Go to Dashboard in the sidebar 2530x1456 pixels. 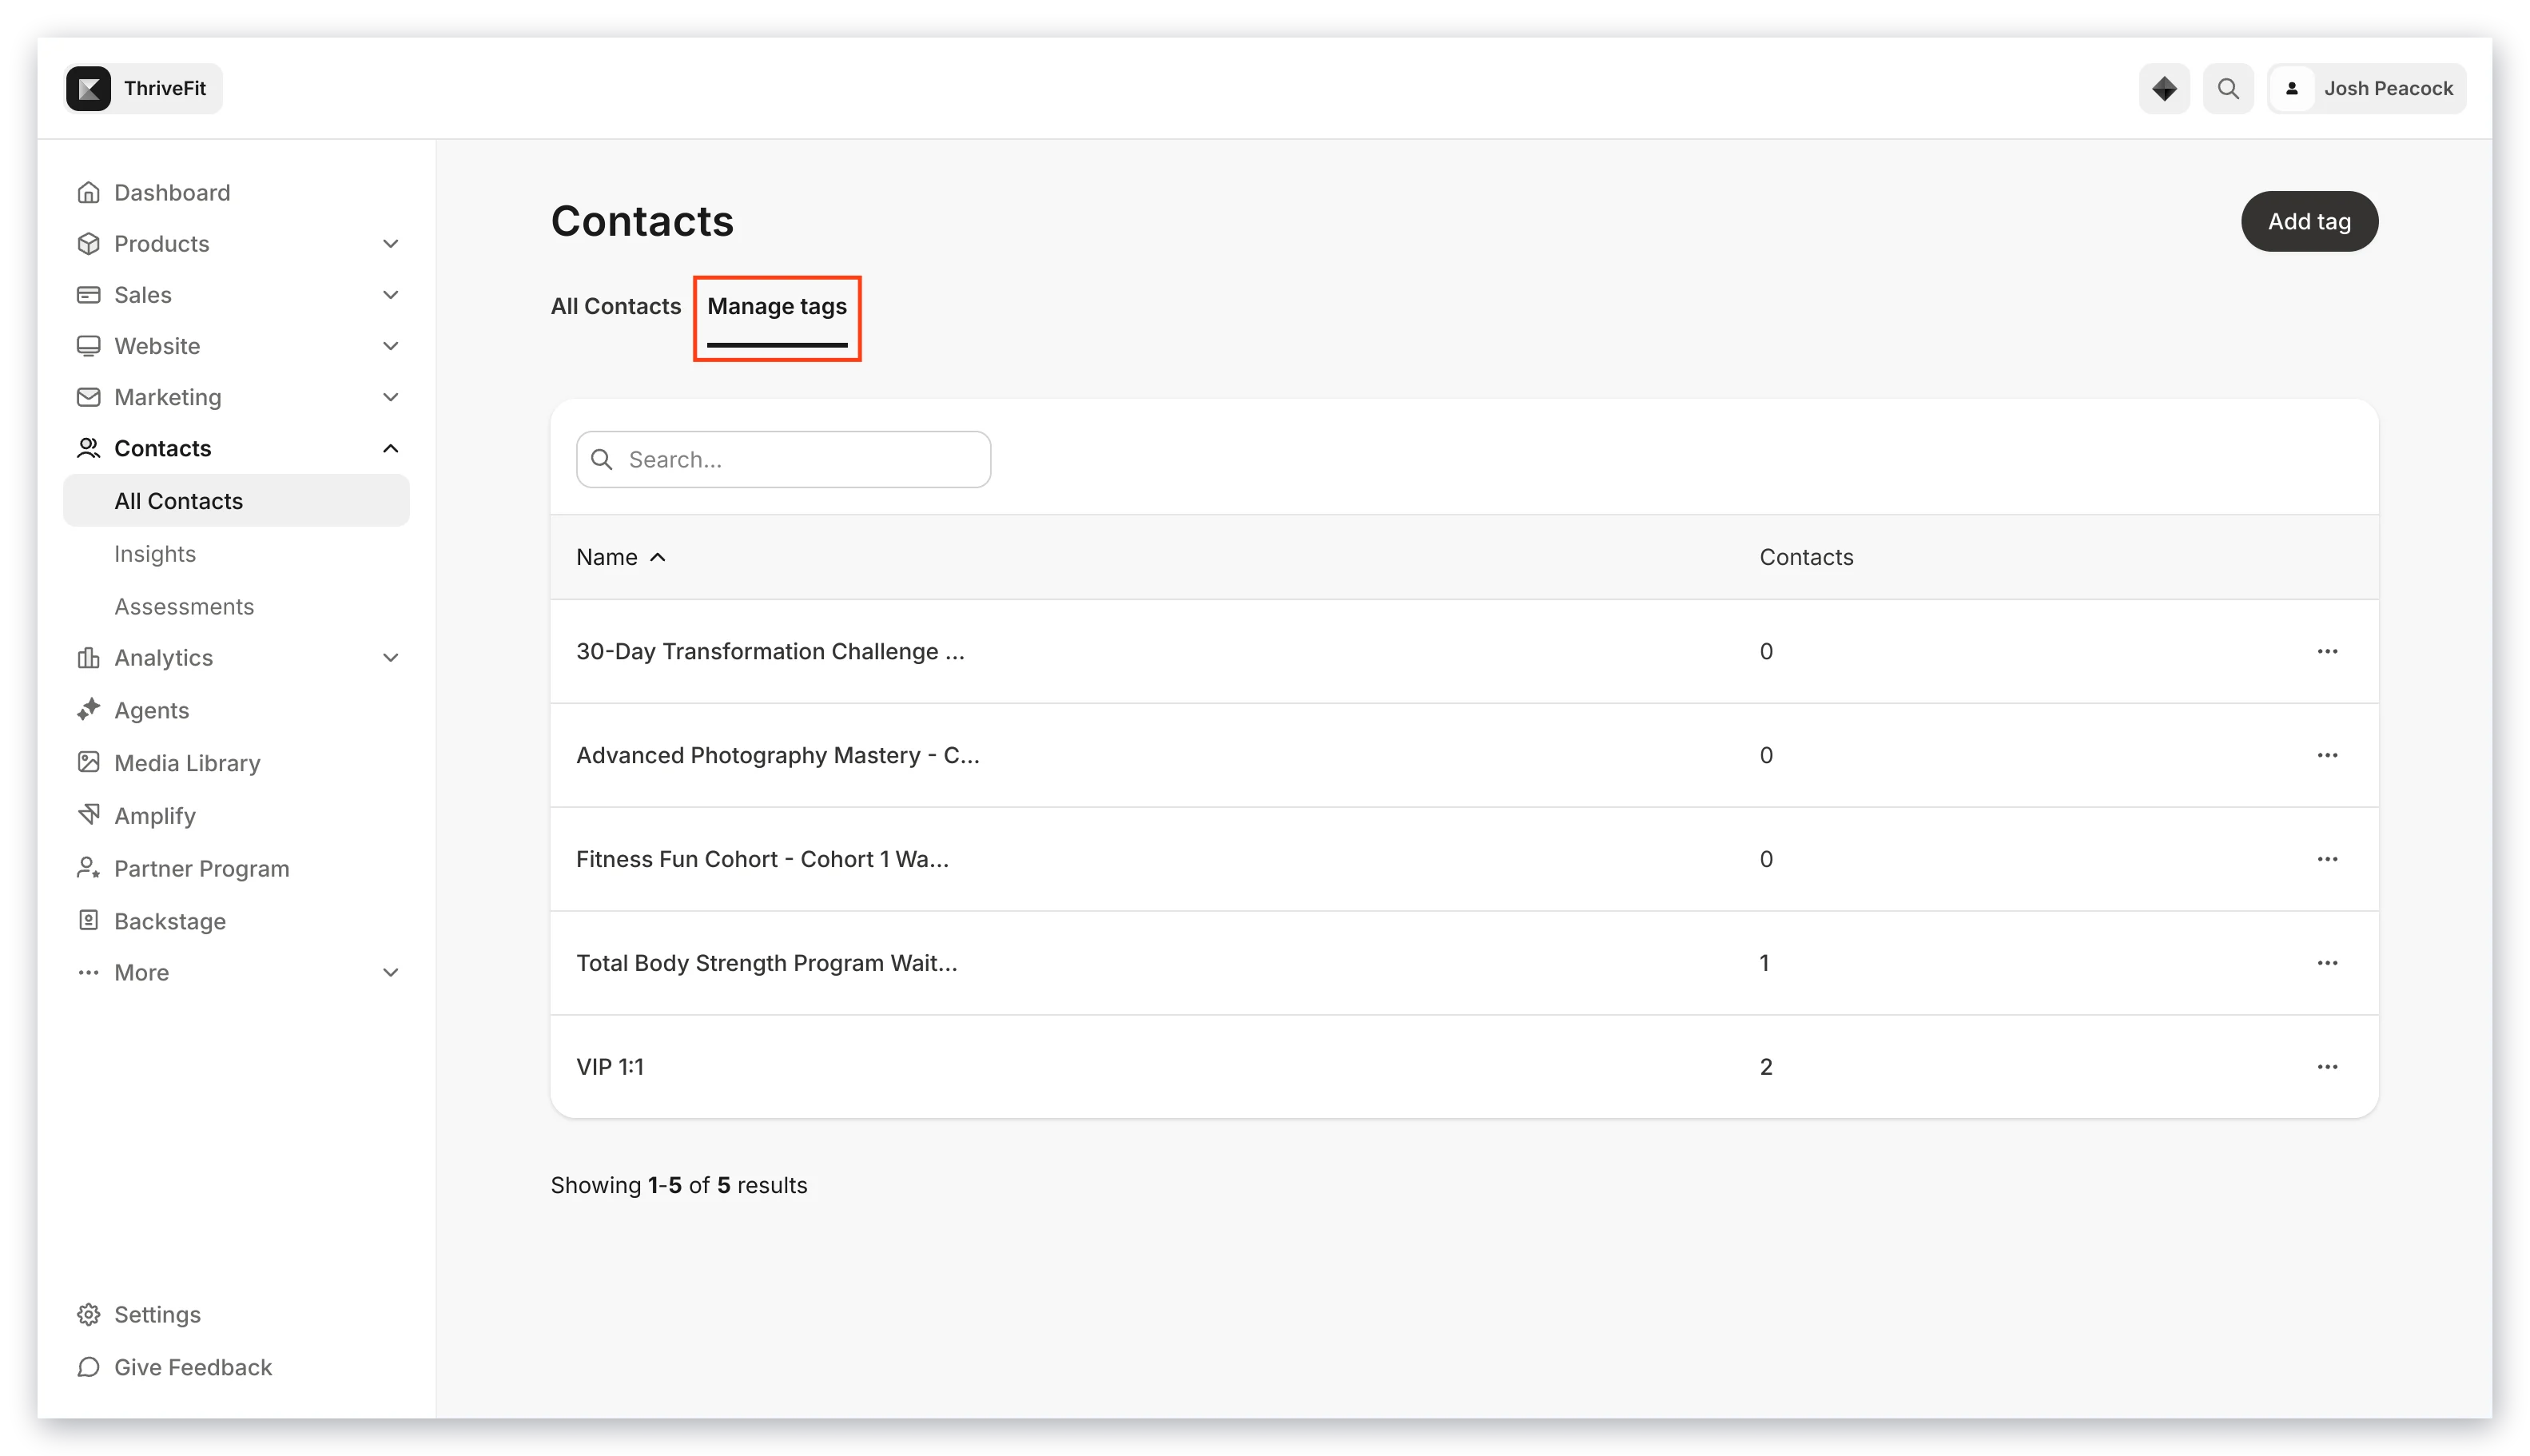pos(172,192)
